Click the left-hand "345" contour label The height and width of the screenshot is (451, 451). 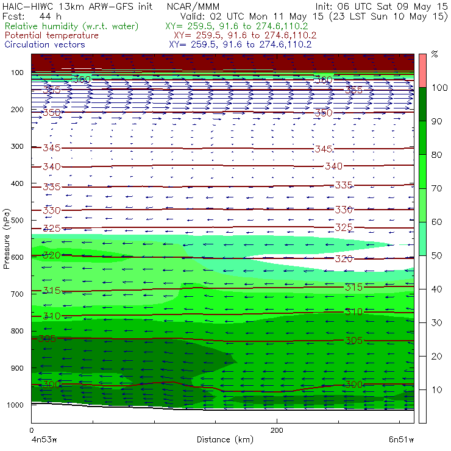[x=52, y=148]
